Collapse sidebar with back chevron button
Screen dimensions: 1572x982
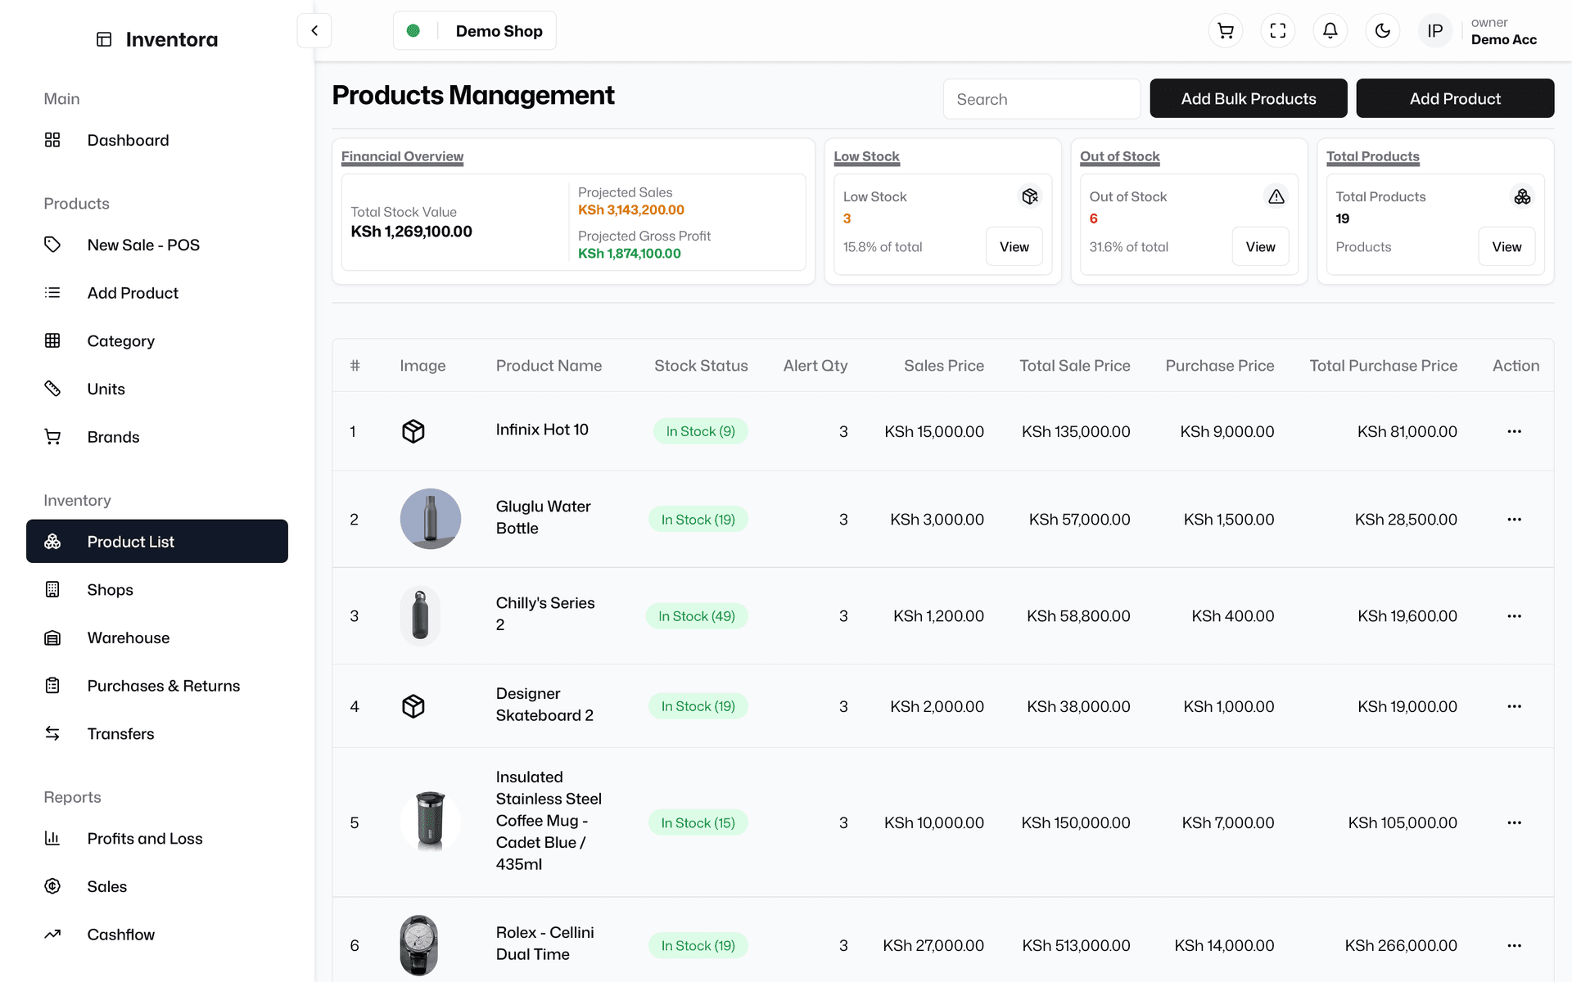[314, 31]
